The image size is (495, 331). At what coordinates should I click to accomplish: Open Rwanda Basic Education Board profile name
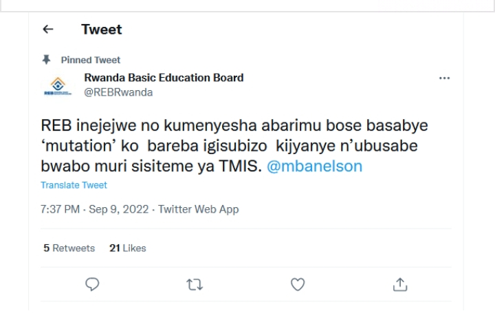click(164, 78)
